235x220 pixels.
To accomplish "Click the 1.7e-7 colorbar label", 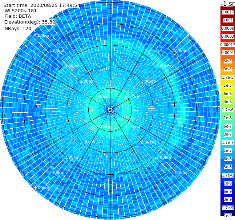I will pyautogui.click(x=228, y=142).
